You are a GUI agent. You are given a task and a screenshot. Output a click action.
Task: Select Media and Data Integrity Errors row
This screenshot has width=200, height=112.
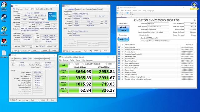156,77
